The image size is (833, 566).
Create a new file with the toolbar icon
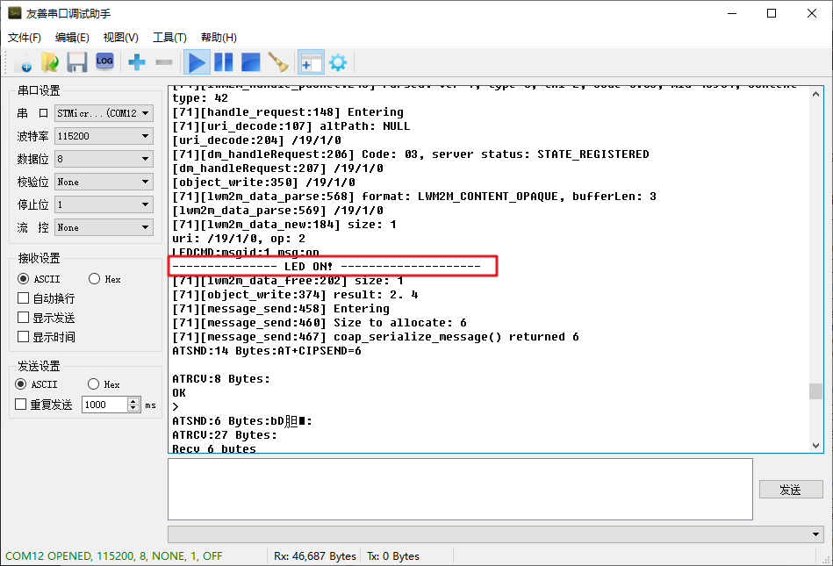tap(22, 62)
